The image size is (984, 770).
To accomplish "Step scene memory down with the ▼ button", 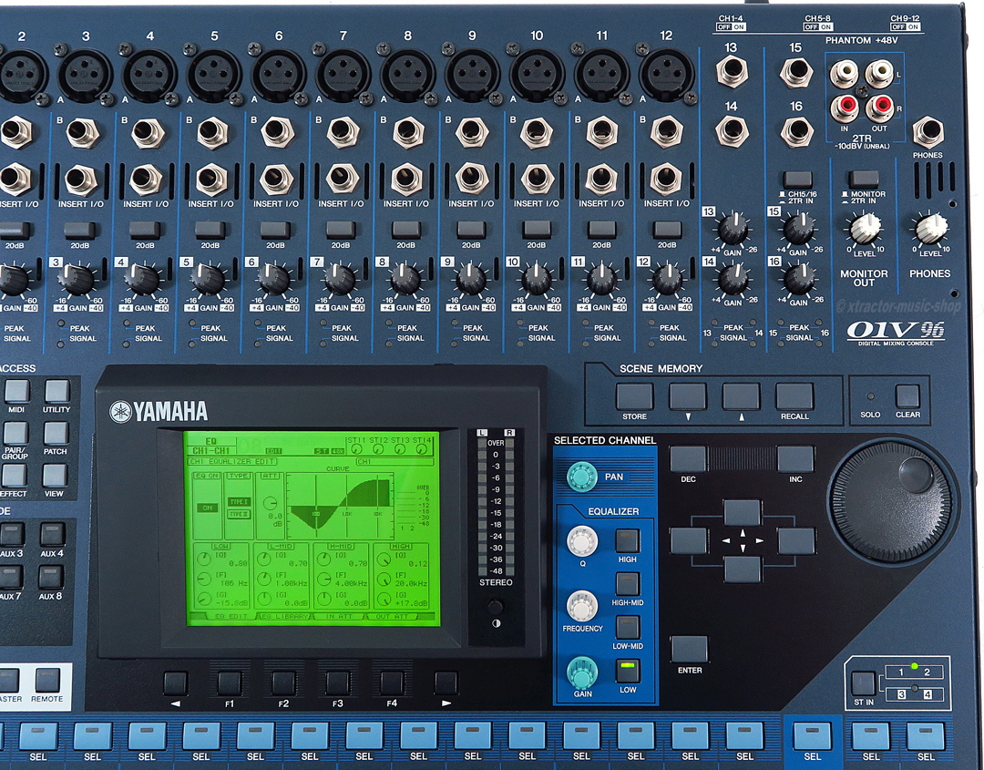I will [x=688, y=396].
